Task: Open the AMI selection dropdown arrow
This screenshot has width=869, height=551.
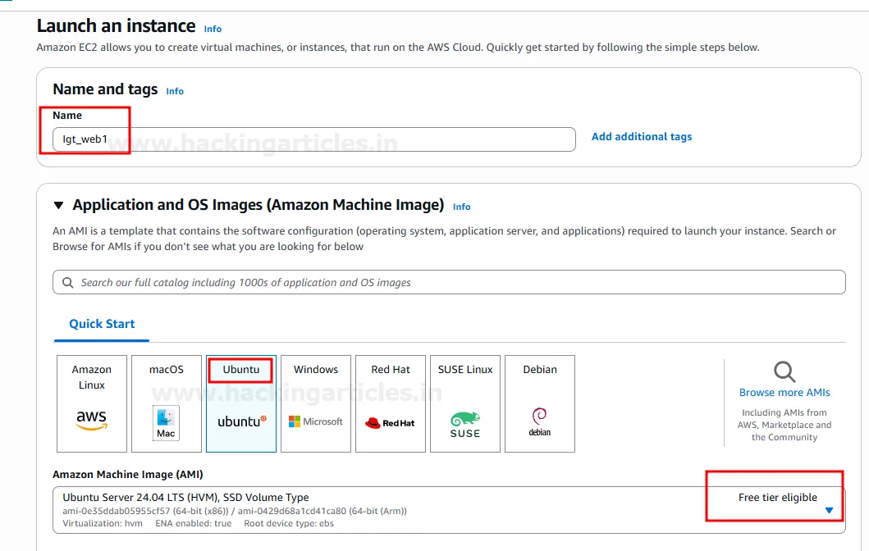Action: point(829,510)
